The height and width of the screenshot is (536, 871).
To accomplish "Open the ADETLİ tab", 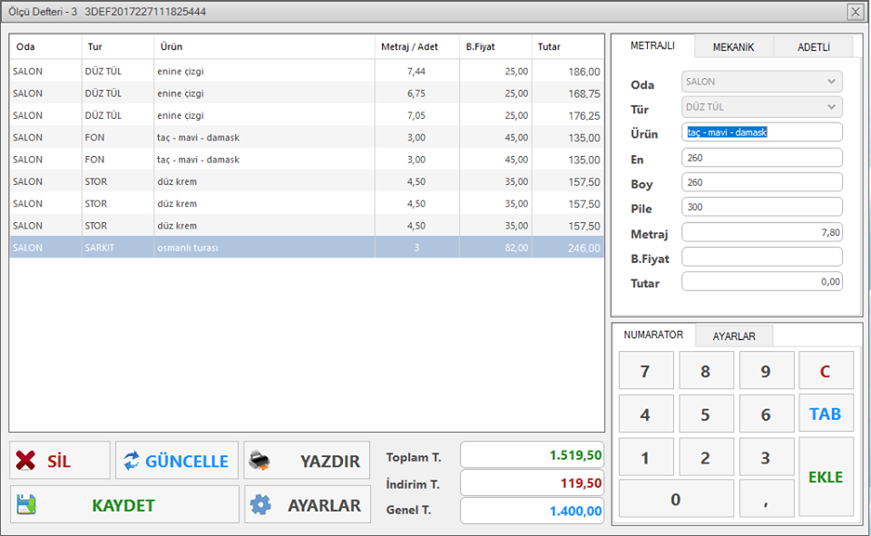I will 814,47.
